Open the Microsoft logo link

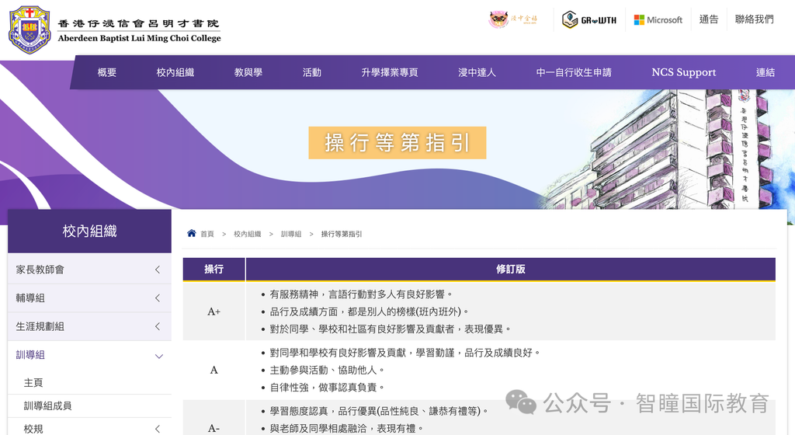658,19
